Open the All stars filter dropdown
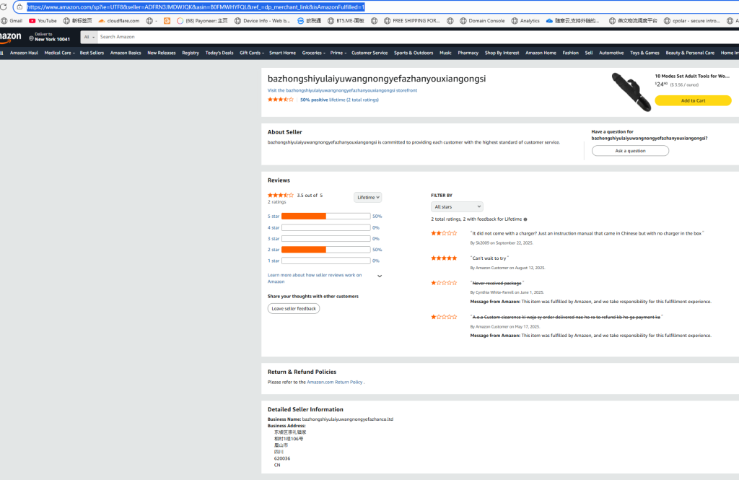This screenshot has width=739, height=480. tap(457, 206)
